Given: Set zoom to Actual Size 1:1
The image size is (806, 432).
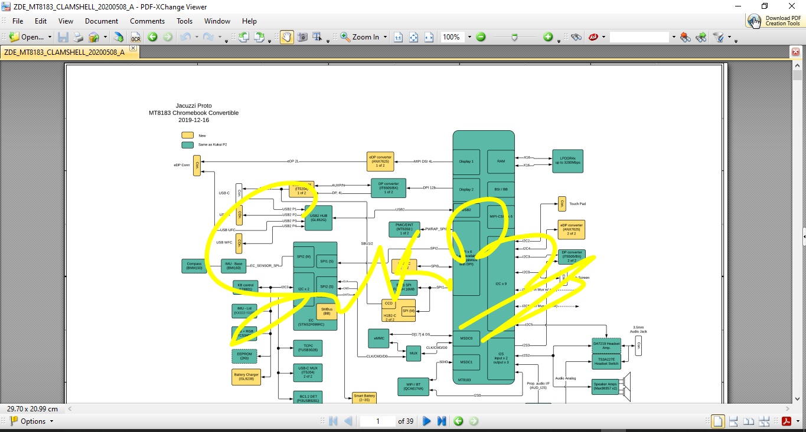Looking at the screenshot, I should click(x=399, y=37).
